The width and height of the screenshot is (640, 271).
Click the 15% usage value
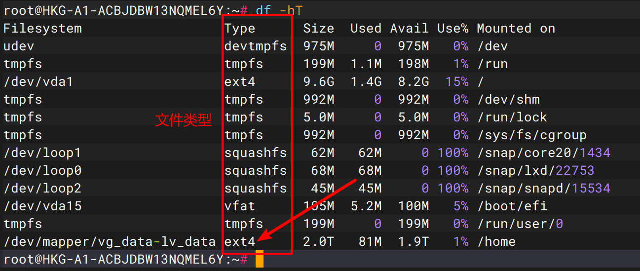[456, 82]
